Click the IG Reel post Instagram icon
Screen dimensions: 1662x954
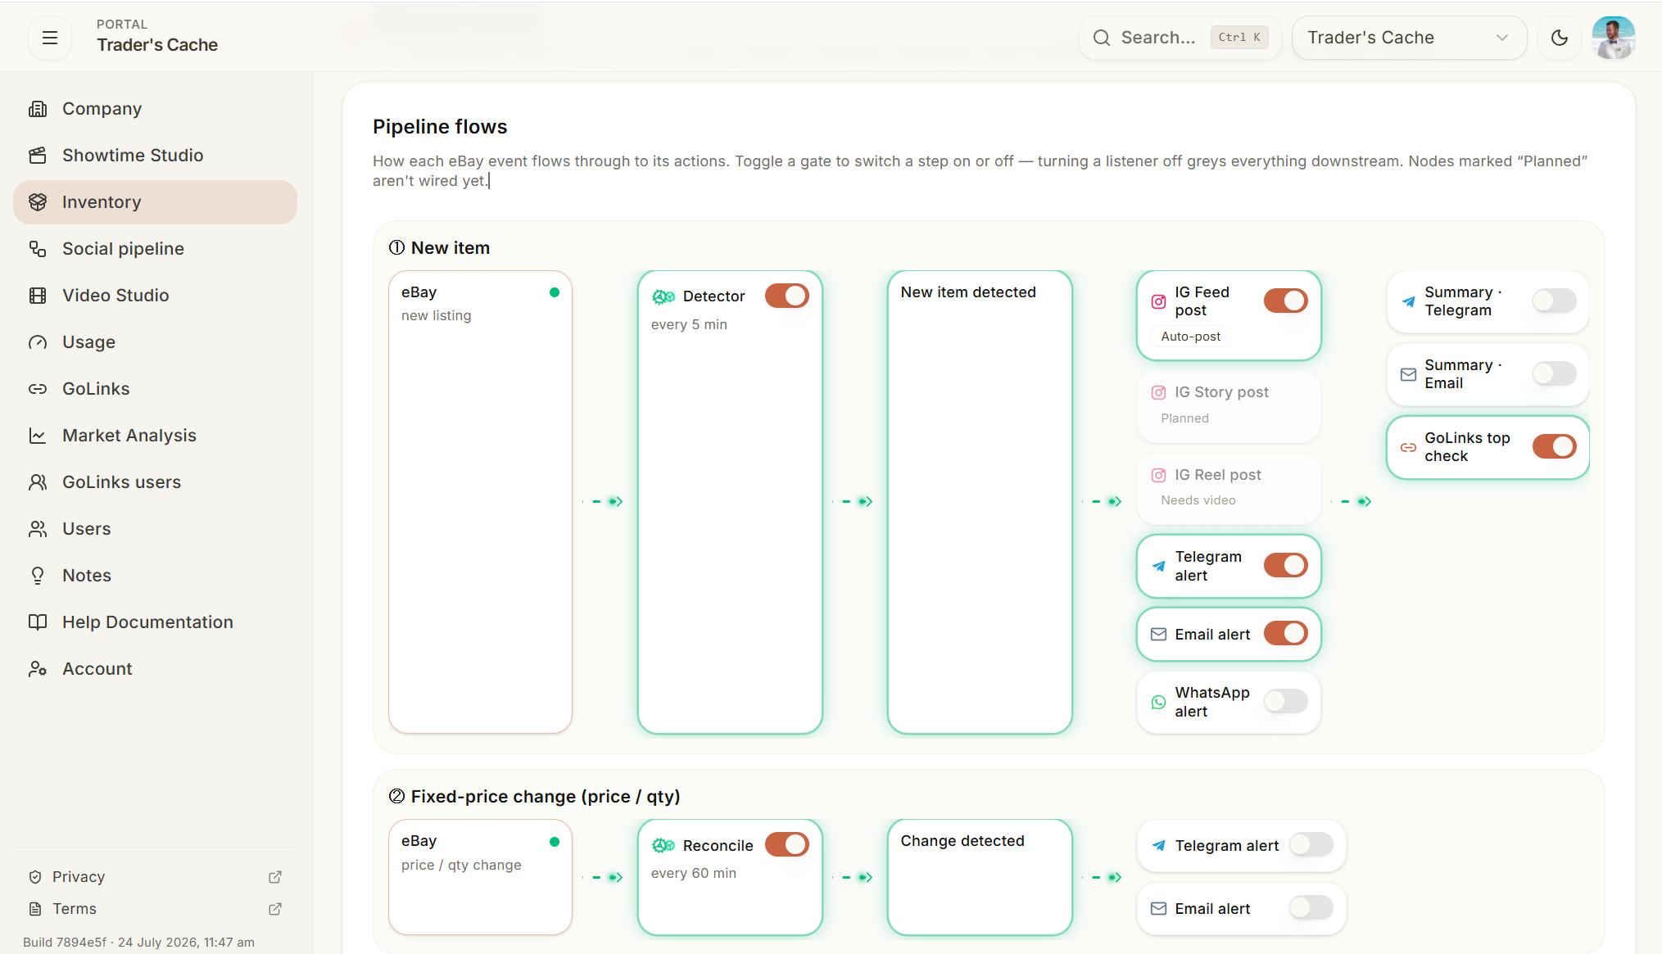pos(1159,475)
